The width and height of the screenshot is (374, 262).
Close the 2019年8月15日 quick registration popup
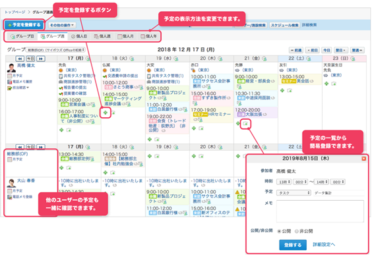pyautogui.click(x=363, y=159)
